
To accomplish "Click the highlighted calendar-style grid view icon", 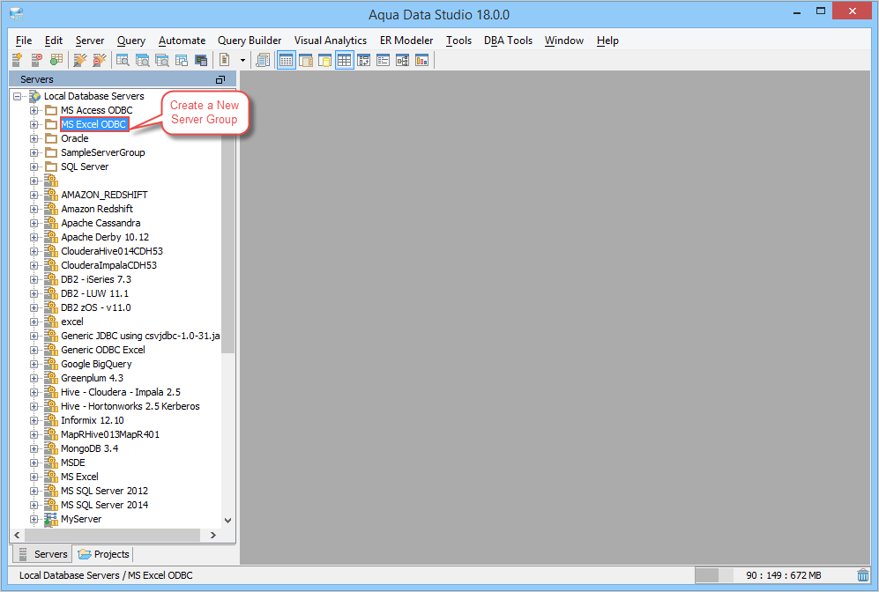I will point(286,60).
